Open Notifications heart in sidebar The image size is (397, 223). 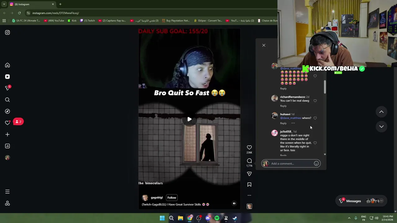click(x=7, y=123)
